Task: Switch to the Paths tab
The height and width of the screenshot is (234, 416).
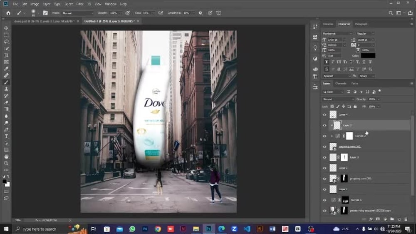Action: (355, 83)
